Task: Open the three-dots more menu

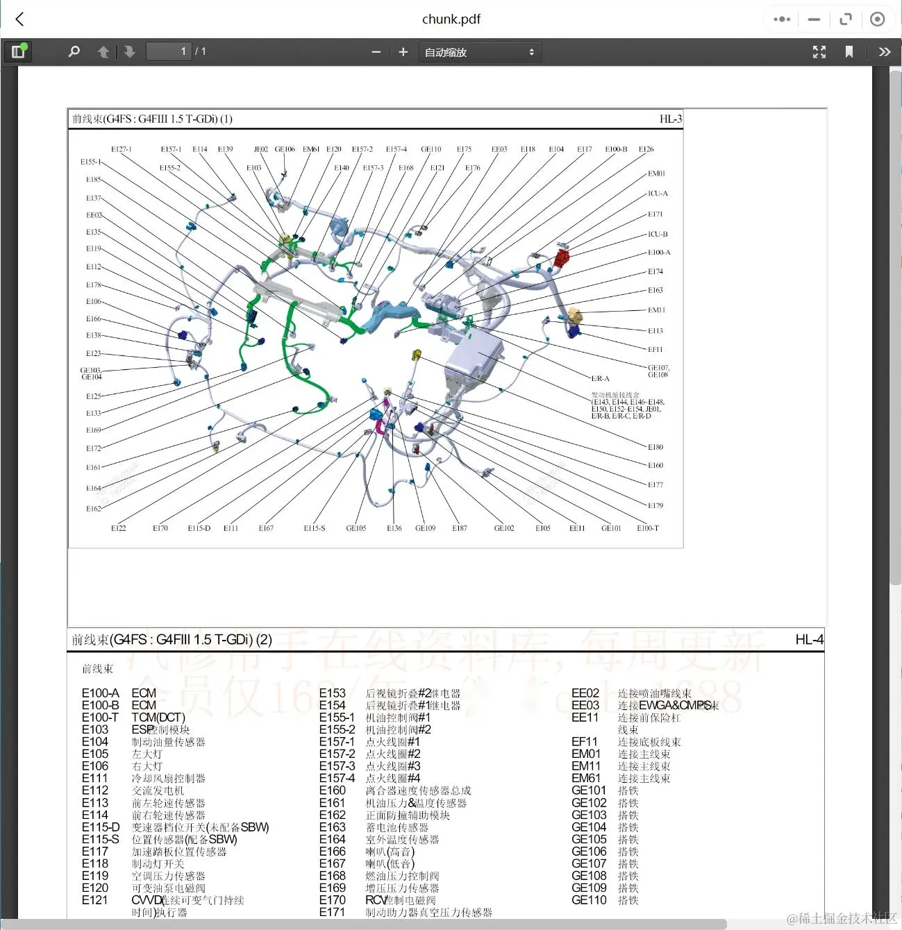Action: pos(782,19)
